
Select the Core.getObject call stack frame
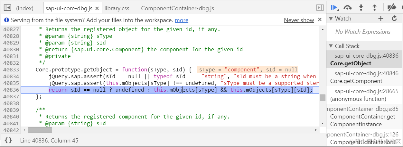364,60
